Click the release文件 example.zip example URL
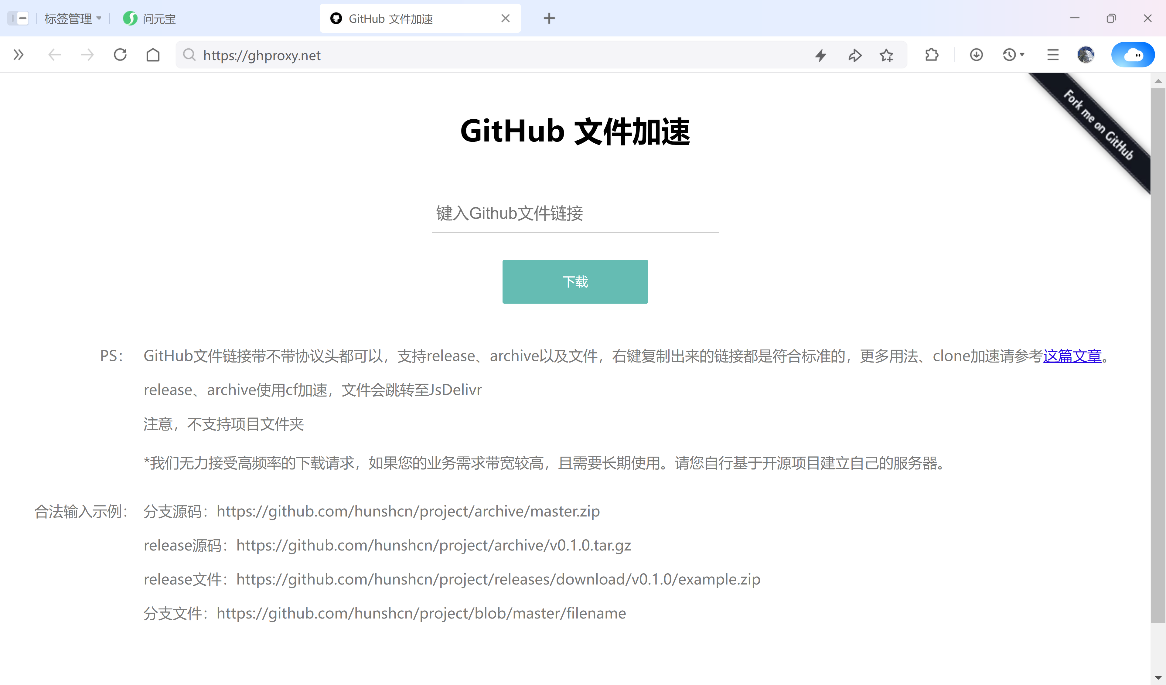 click(x=498, y=579)
